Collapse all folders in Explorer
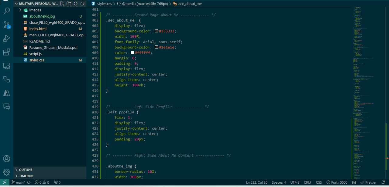The image size is (389, 187). pos(82,4)
